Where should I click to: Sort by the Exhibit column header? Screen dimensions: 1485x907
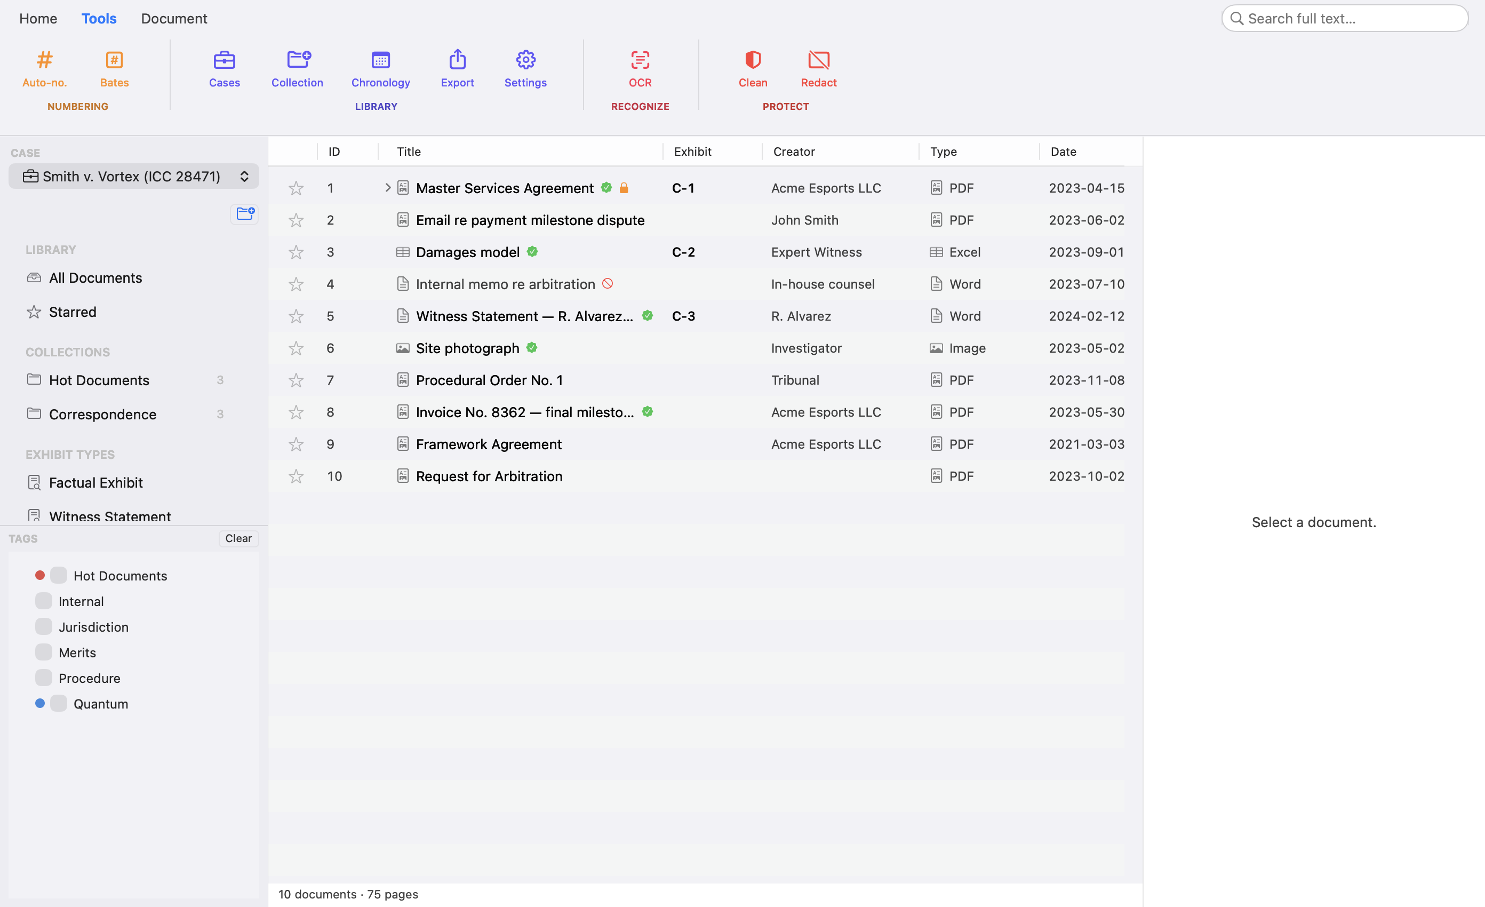point(692,152)
